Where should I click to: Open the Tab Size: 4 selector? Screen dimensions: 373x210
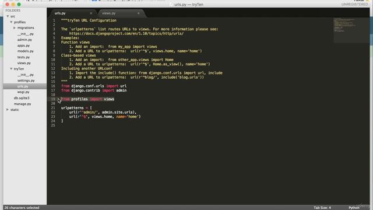click(322, 208)
